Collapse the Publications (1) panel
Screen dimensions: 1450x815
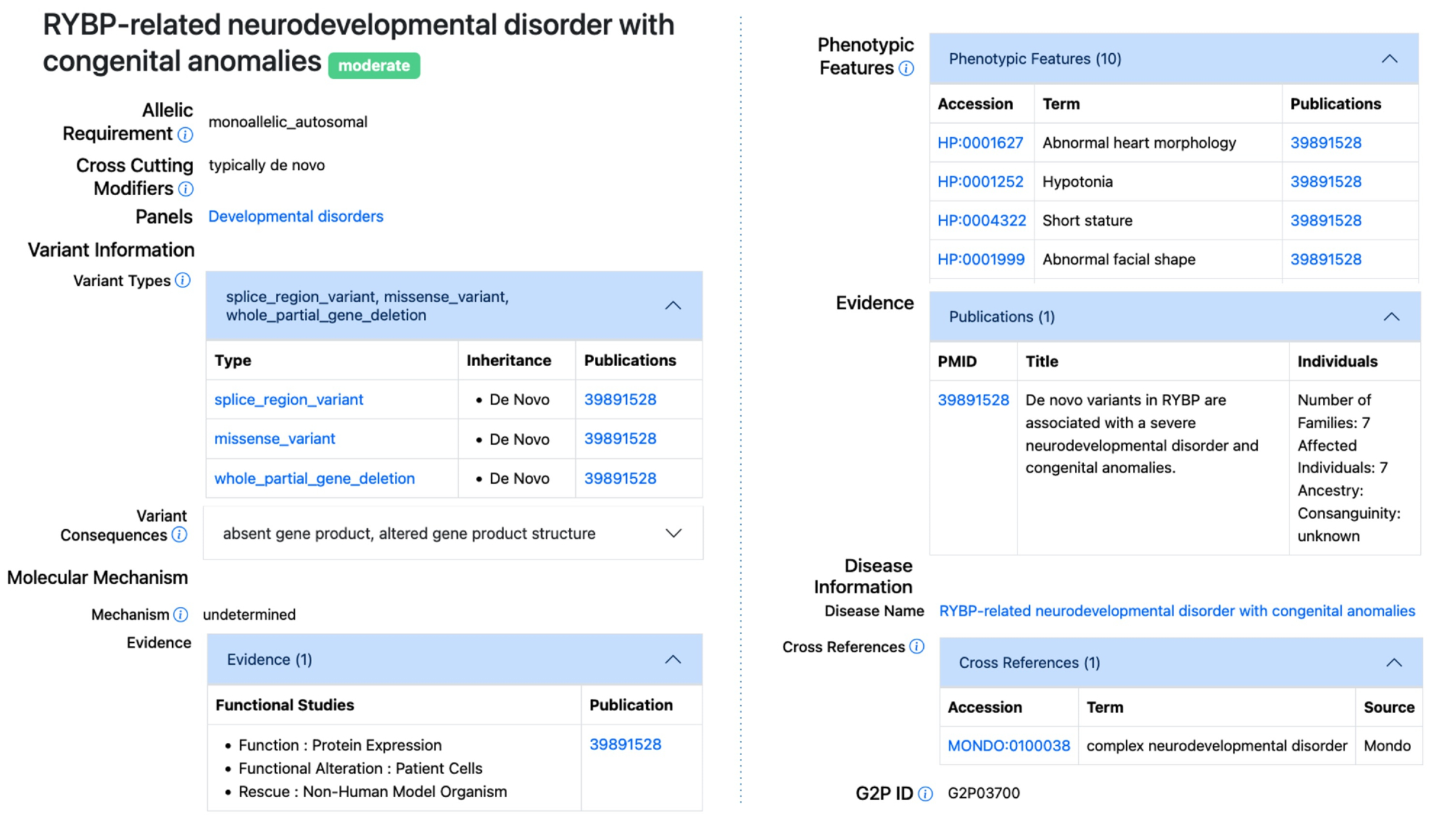(1391, 317)
